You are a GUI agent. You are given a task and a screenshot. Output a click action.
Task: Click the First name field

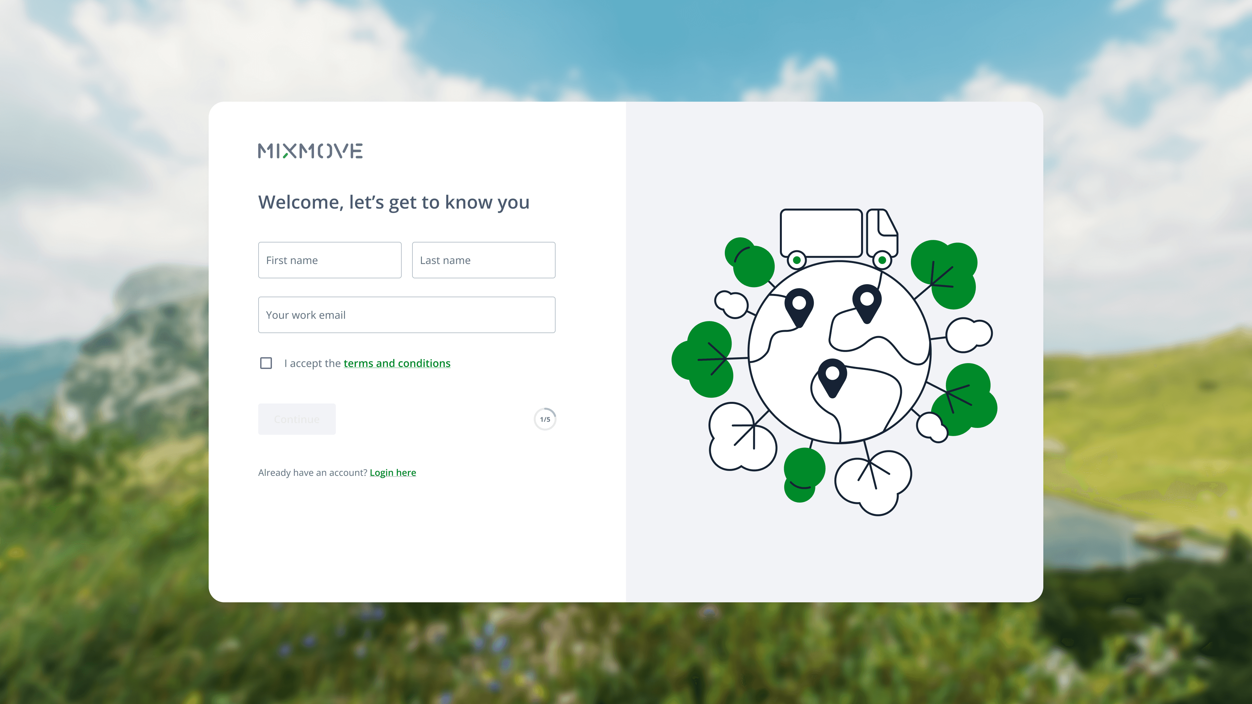[330, 260]
